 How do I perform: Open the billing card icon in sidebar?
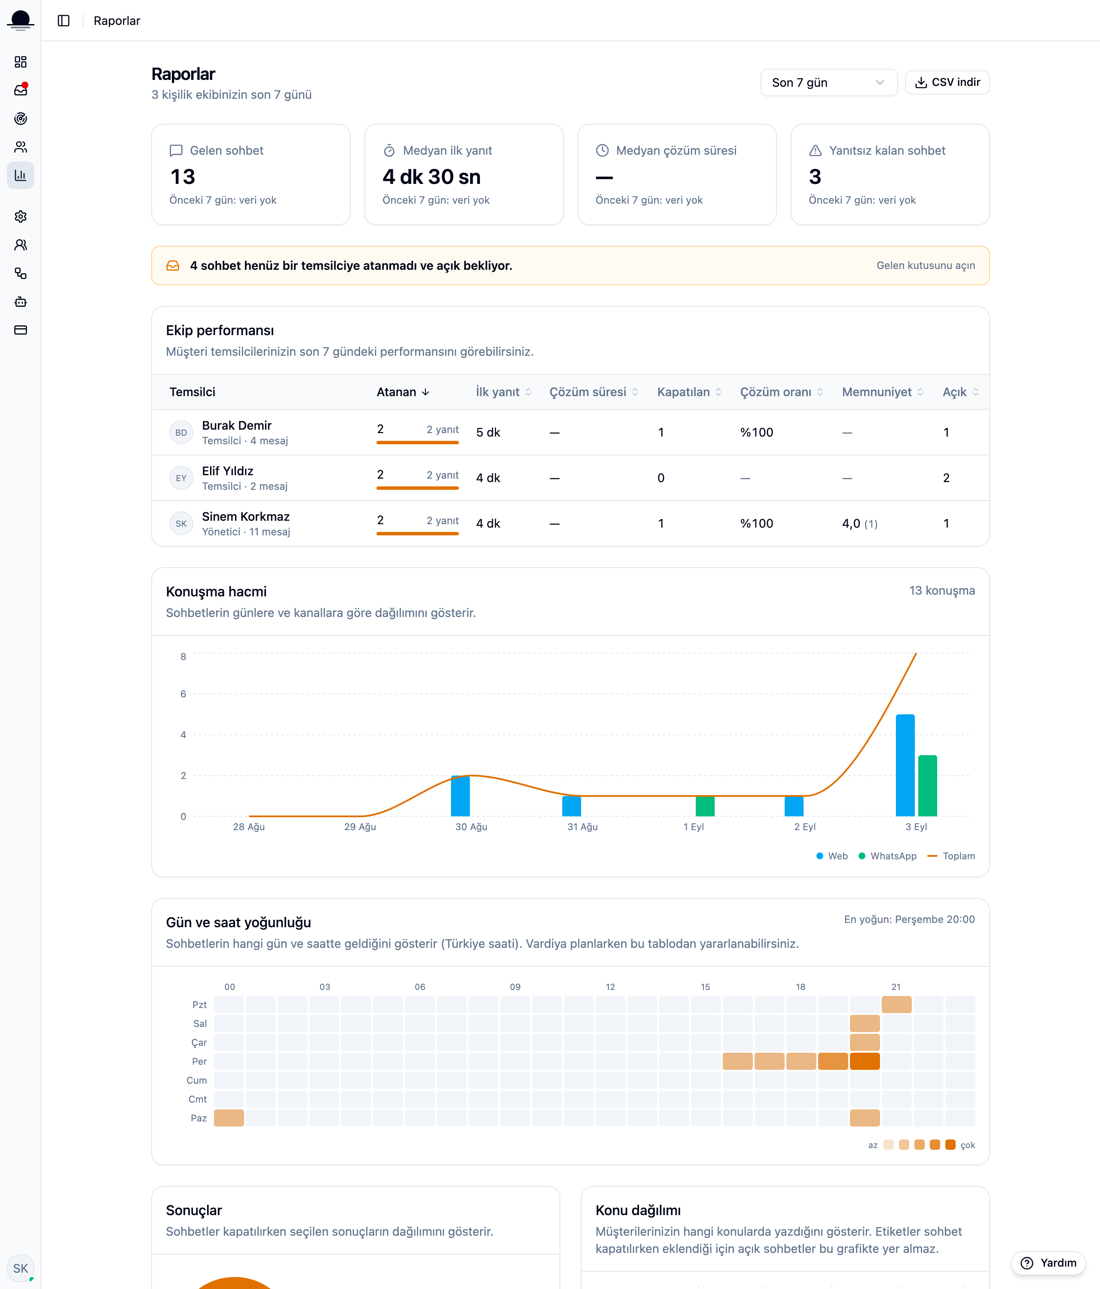tap(21, 330)
